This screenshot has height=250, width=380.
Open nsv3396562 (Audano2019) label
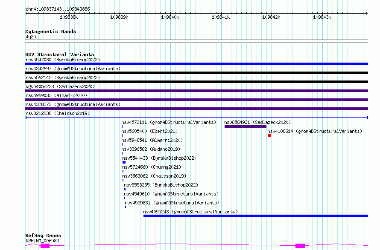[x=151, y=149]
